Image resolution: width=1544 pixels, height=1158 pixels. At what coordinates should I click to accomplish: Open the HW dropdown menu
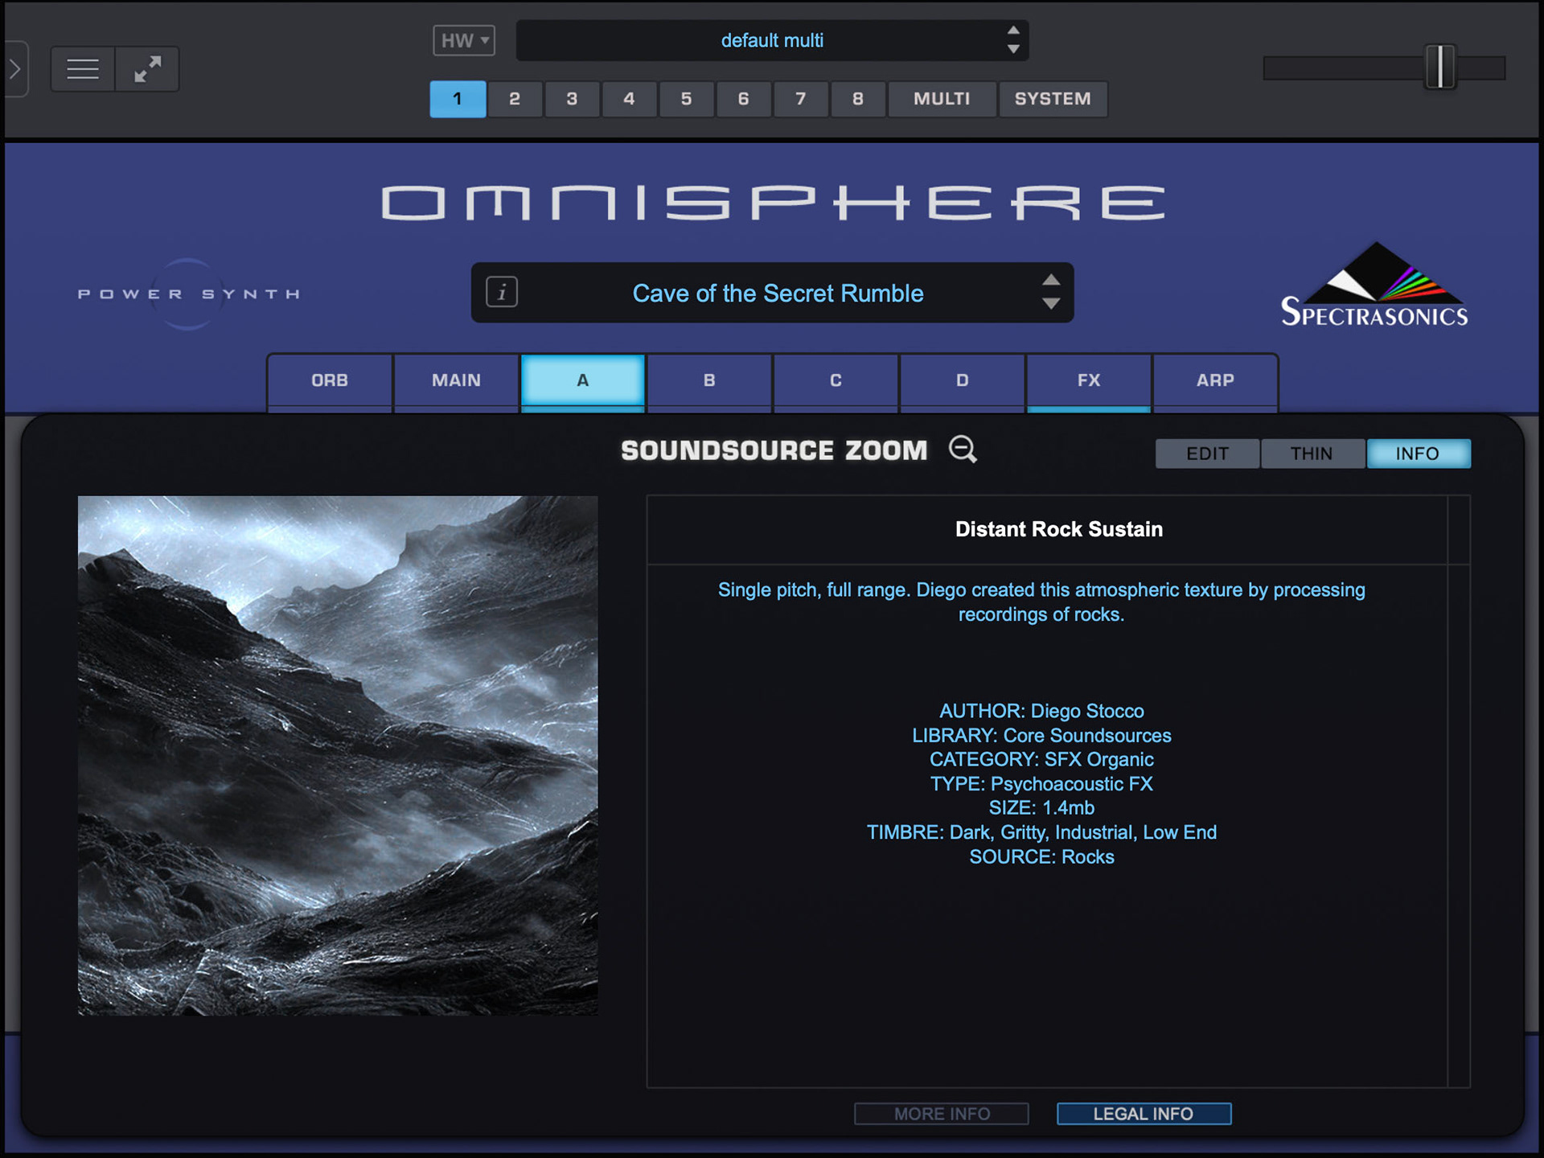pyautogui.click(x=464, y=40)
